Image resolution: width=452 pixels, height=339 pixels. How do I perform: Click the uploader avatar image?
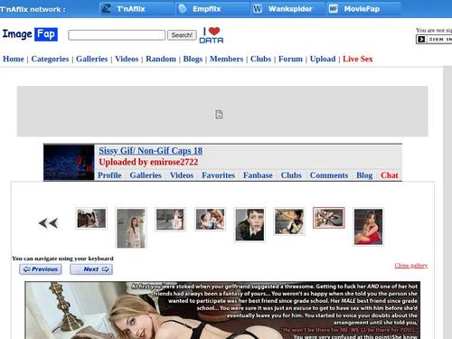pos(69,163)
